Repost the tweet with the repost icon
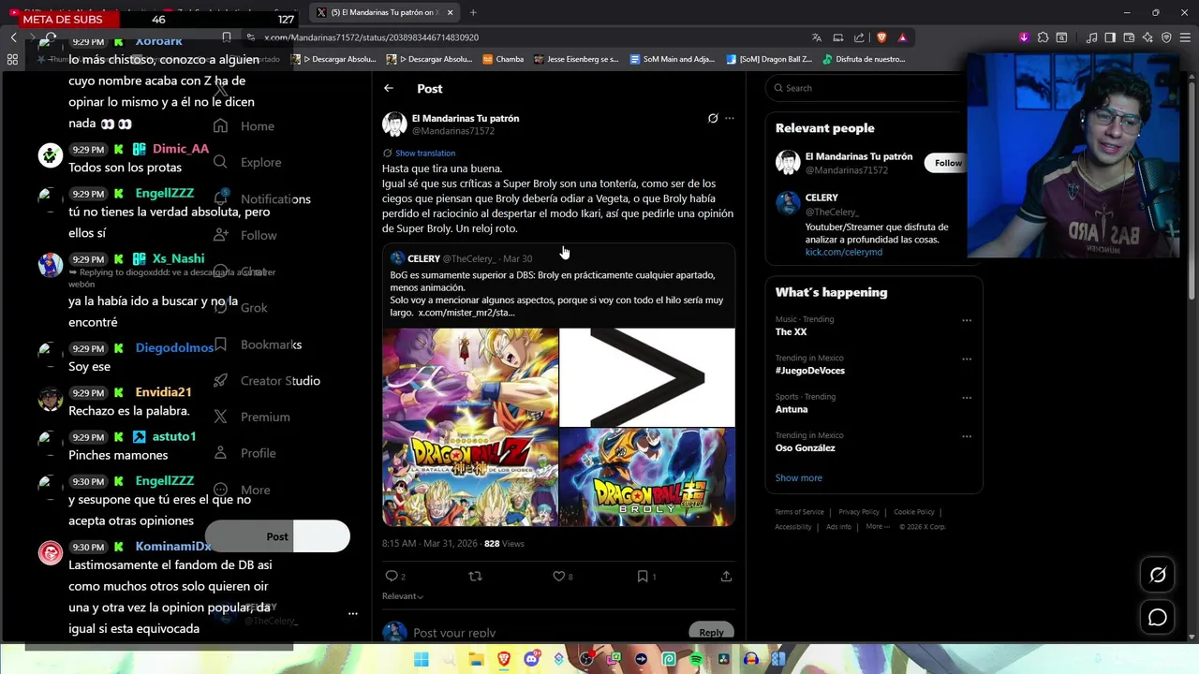Image resolution: width=1199 pixels, height=674 pixels. [x=475, y=577]
